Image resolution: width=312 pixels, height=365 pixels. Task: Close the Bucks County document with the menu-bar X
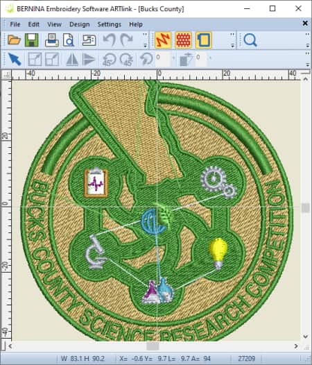pyautogui.click(x=305, y=23)
